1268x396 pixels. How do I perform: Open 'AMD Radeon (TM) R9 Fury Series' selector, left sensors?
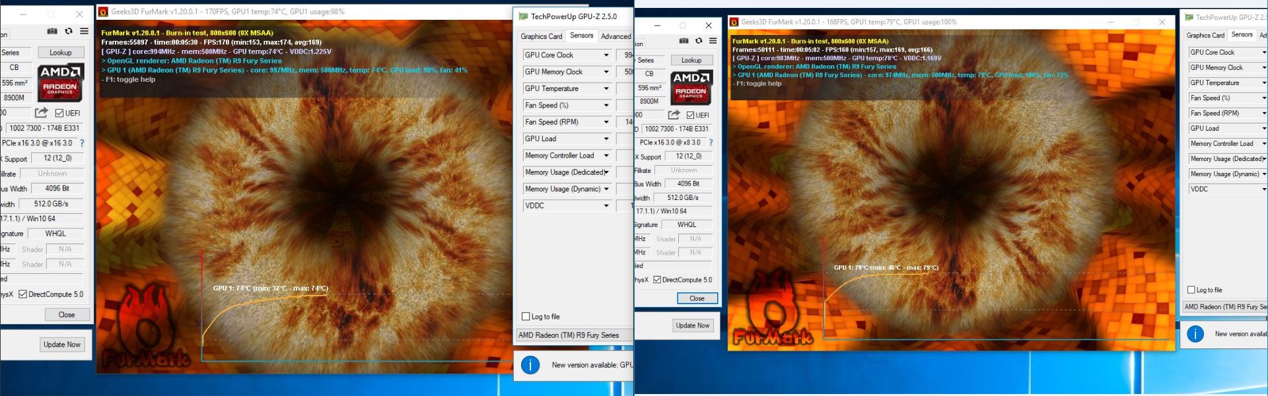coord(575,335)
